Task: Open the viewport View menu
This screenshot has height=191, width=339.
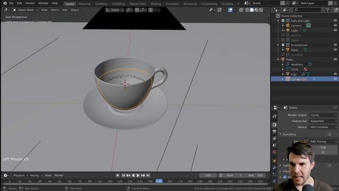Action: (44, 10)
